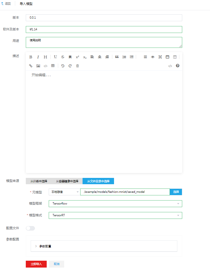Click the bookmark mark icon
This screenshot has width=210, height=271.
[70, 57]
